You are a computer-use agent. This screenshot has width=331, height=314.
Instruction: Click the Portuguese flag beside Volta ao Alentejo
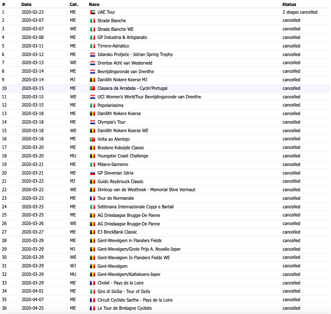tap(93, 139)
